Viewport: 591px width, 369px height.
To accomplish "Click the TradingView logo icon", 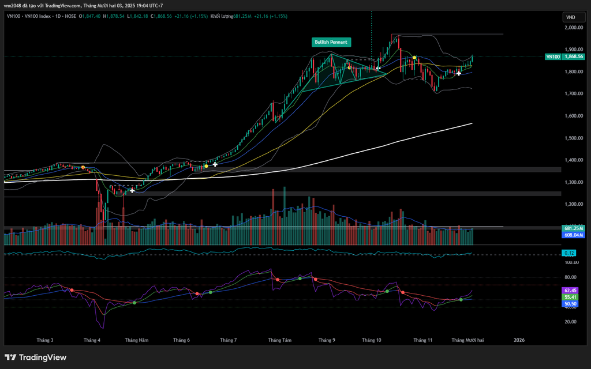I will pyautogui.click(x=10, y=357).
